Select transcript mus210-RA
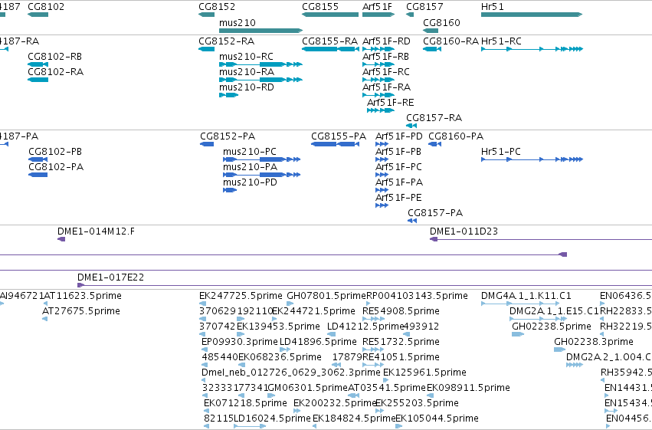The width and height of the screenshot is (652, 430). [x=260, y=80]
